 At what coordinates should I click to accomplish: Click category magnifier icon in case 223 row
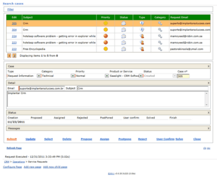tap(160, 43)
